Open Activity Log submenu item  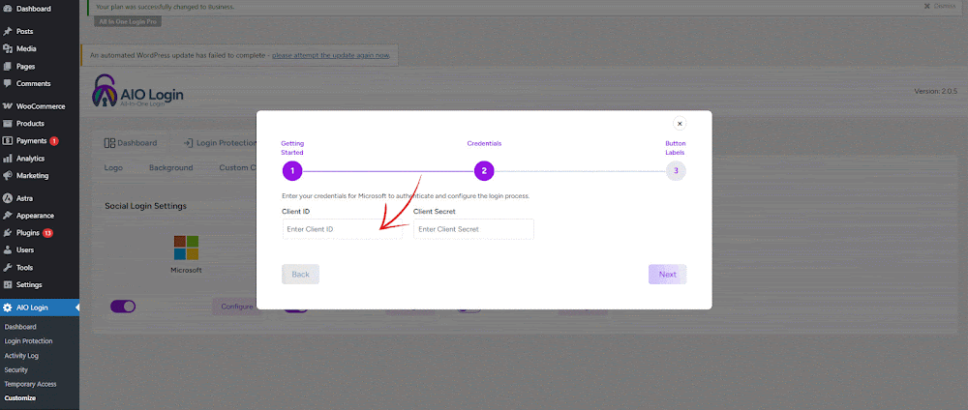coord(21,355)
